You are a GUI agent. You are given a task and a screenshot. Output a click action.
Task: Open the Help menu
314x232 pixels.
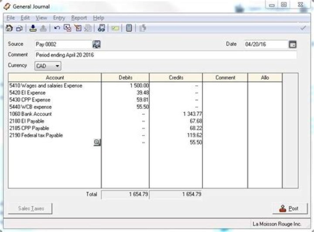99,18
